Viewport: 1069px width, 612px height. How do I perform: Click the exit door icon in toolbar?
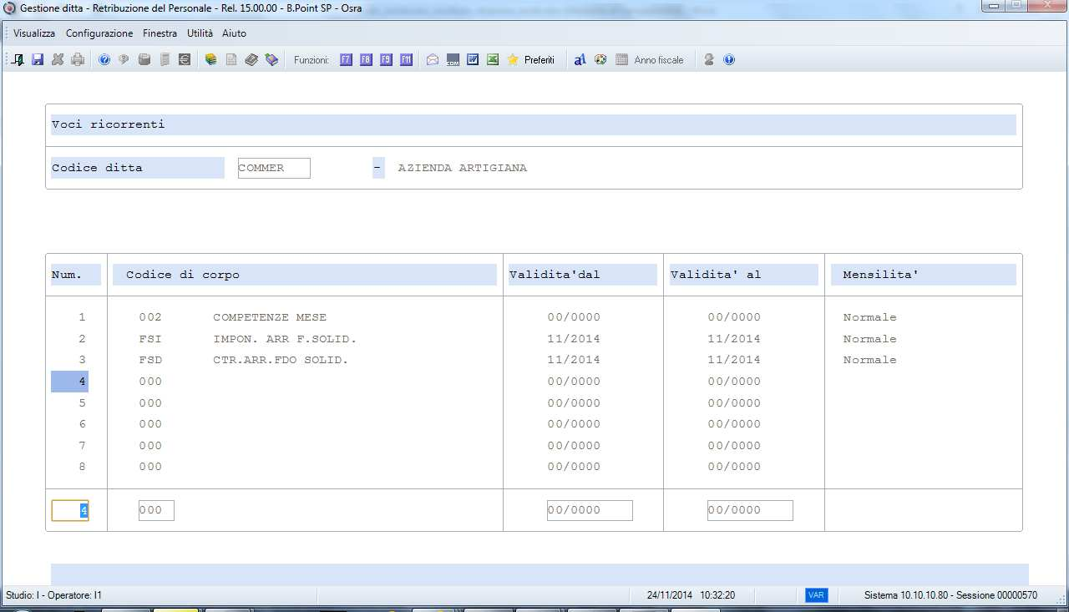click(18, 60)
